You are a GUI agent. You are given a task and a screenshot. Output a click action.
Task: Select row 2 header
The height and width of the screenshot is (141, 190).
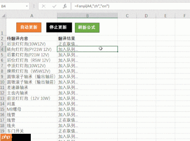coord(3,38)
